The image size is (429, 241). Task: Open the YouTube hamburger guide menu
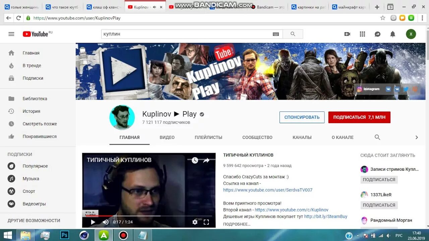[11, 34]
